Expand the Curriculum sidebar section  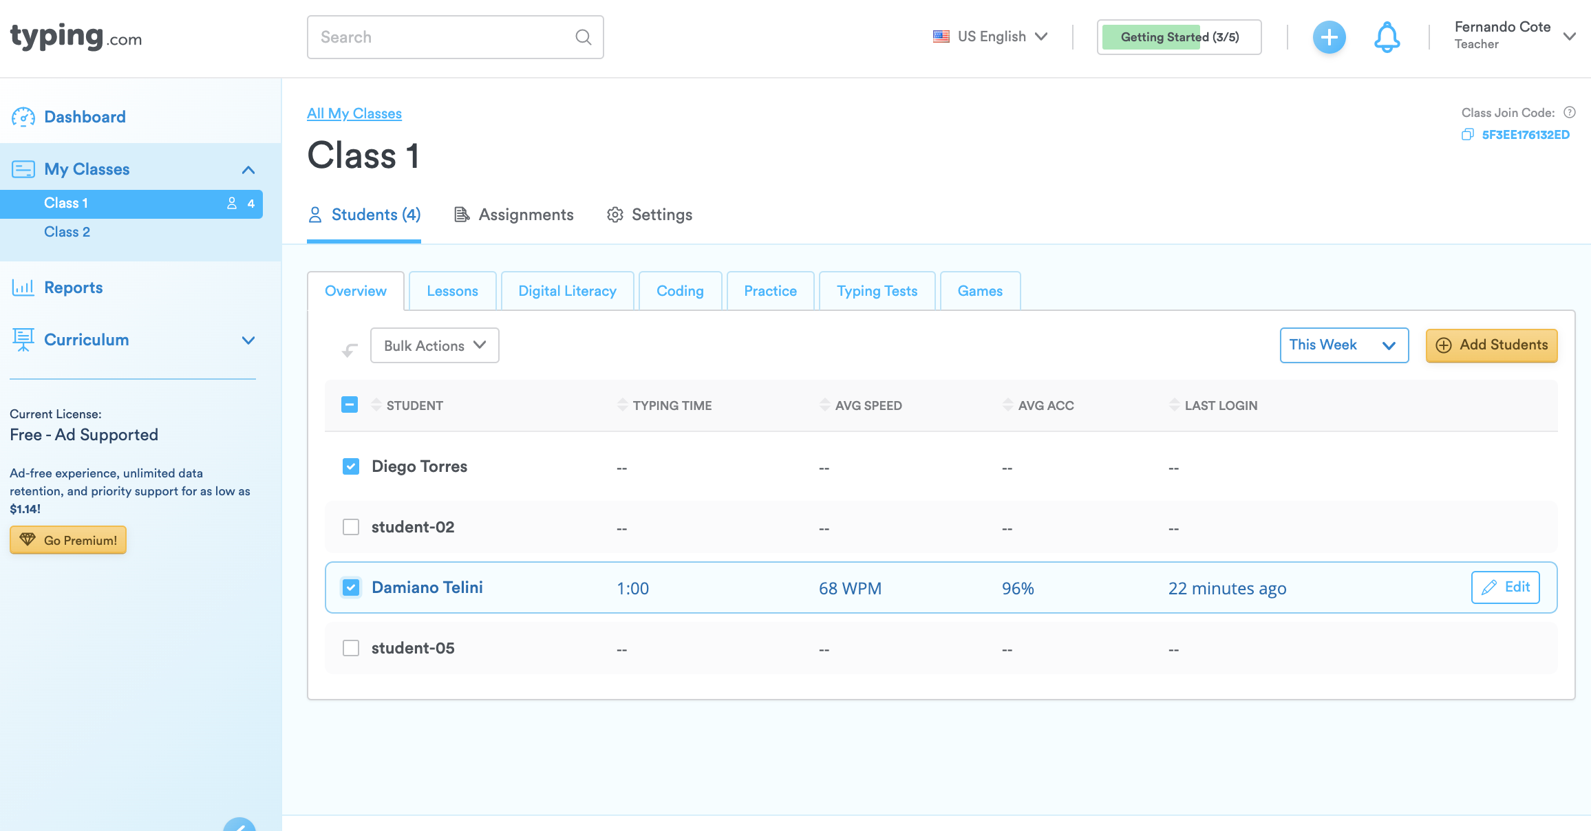(248, 340)
